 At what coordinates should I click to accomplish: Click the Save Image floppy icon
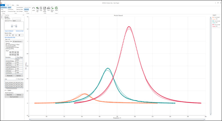coord(45,8)
